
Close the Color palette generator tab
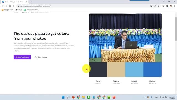coord(27,2)
